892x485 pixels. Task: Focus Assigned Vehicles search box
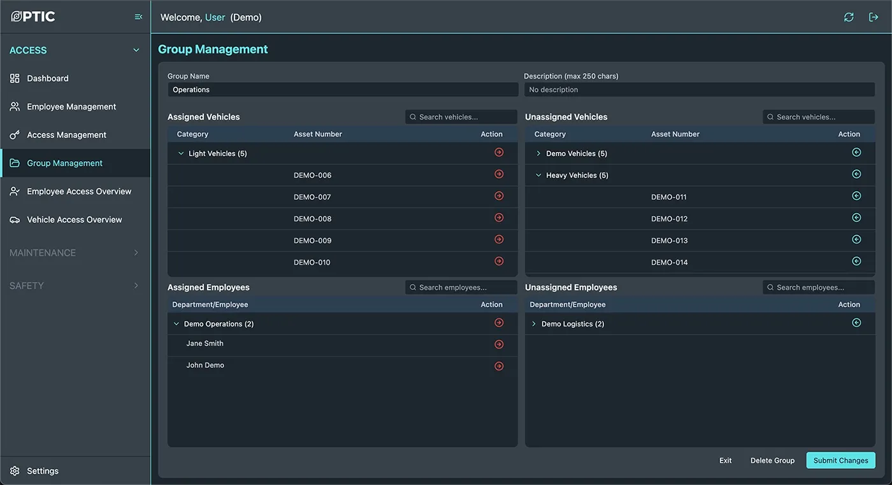pos(461,117)
